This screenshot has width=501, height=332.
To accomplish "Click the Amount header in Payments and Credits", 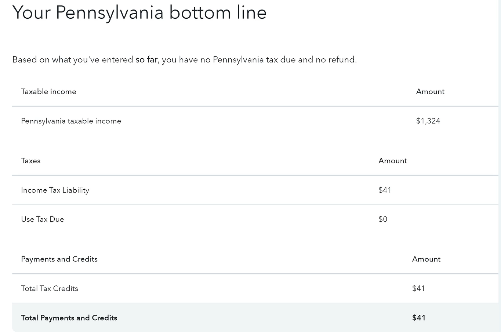I will (x=426, y=259).
